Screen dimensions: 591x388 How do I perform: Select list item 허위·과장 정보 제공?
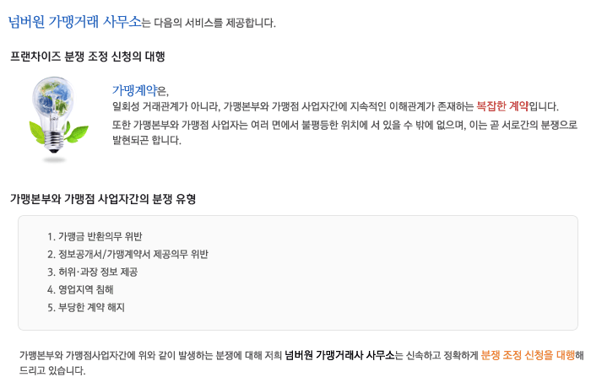pyautogui.click(x=93, y=272)
